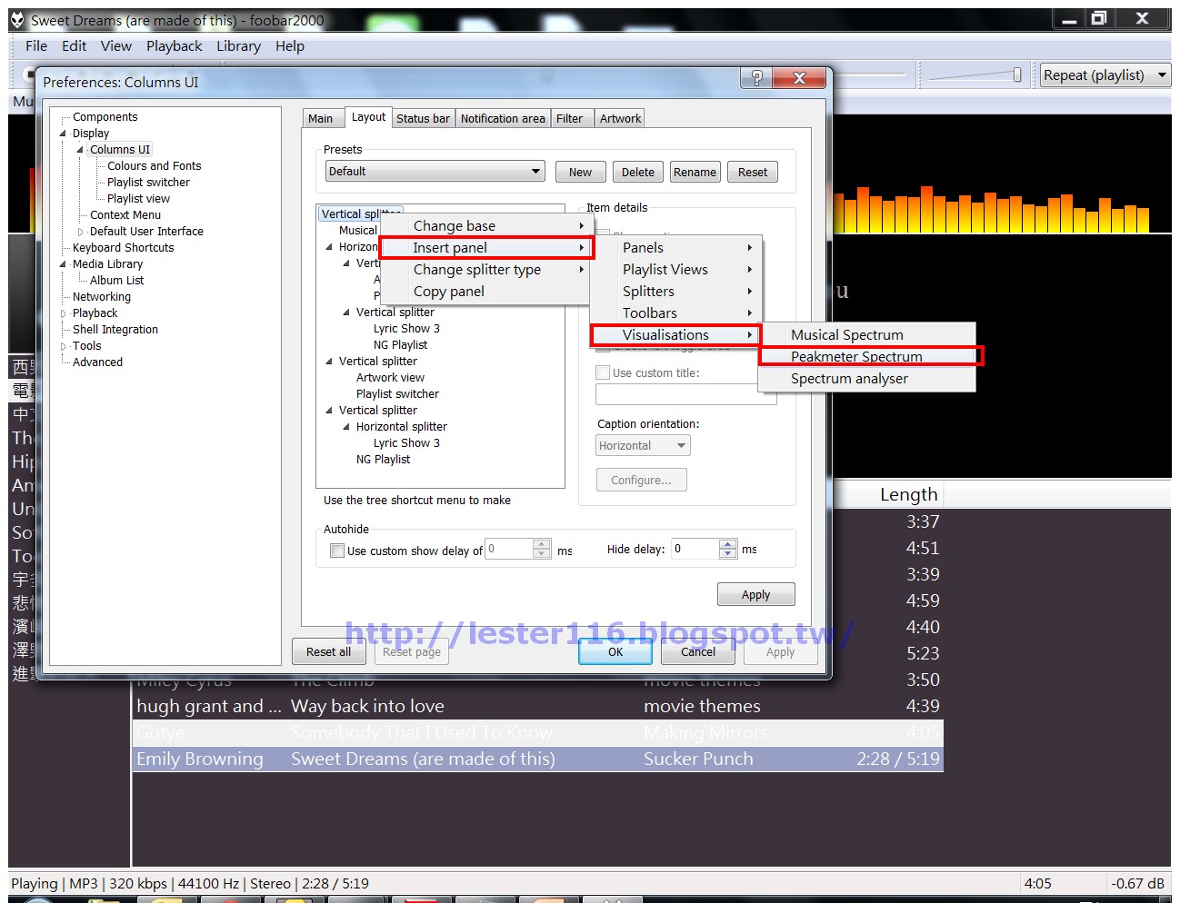Increase the custom show delay spinner value
The height and width of the screenshot is (903, 1180).
click(x=542, y=544)
